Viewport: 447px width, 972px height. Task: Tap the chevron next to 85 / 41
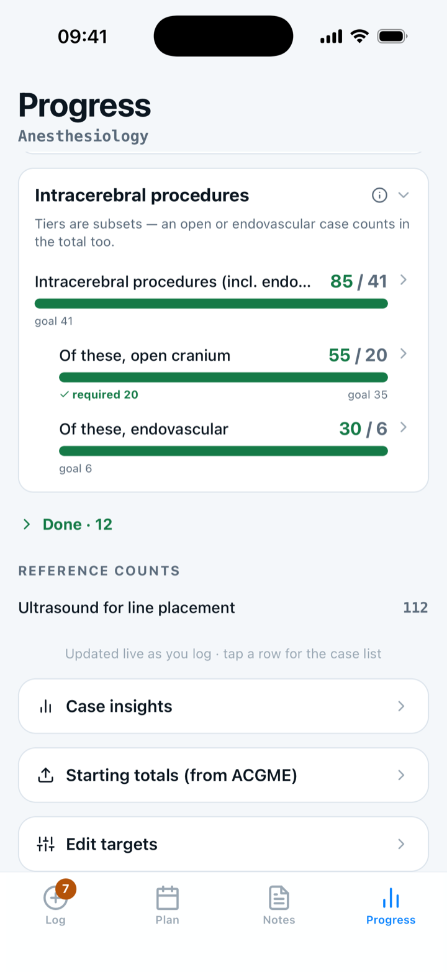404,280
